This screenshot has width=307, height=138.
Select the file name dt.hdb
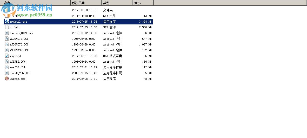click(x=15, y=27)
